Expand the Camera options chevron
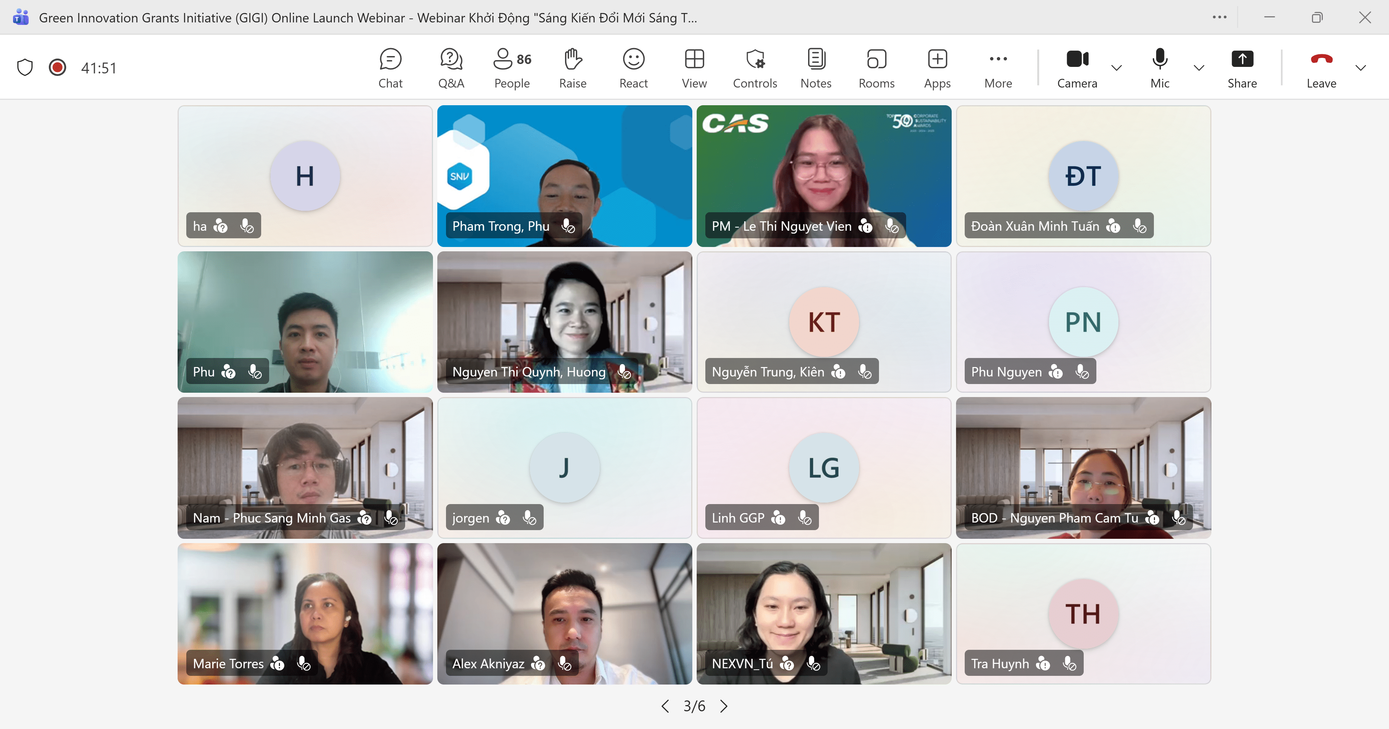1389x729 pixels. coord(1117,68)
